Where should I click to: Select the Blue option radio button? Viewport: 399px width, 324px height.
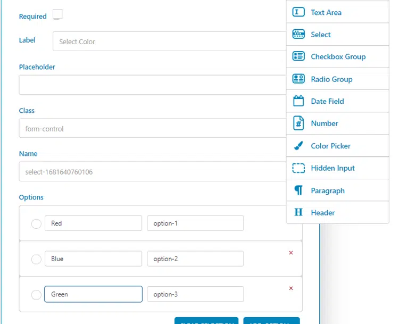pyautogui.click(x=36, y=259)
